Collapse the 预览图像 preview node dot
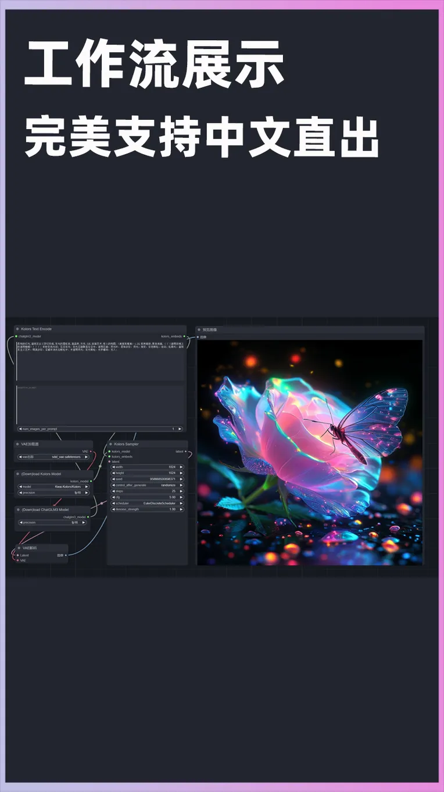Image resolution: width=444 pixels, height=792 pixels. pyautogui.click(x=199, y=329)
